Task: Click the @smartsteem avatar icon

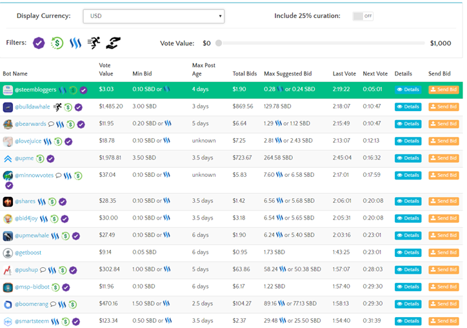Action: click(x=8, y=322)
